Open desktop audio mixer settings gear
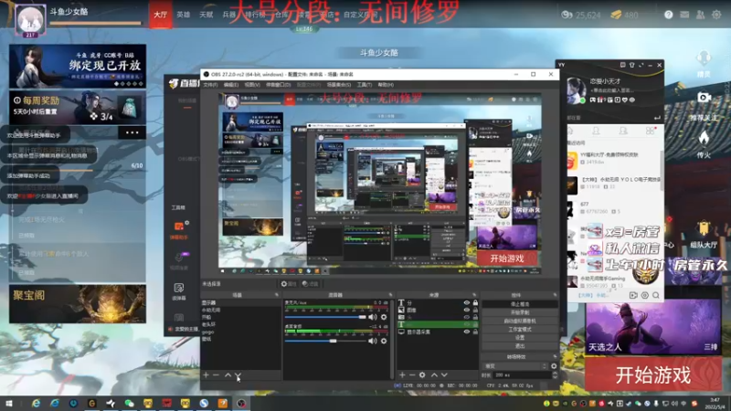 point(384,341)
